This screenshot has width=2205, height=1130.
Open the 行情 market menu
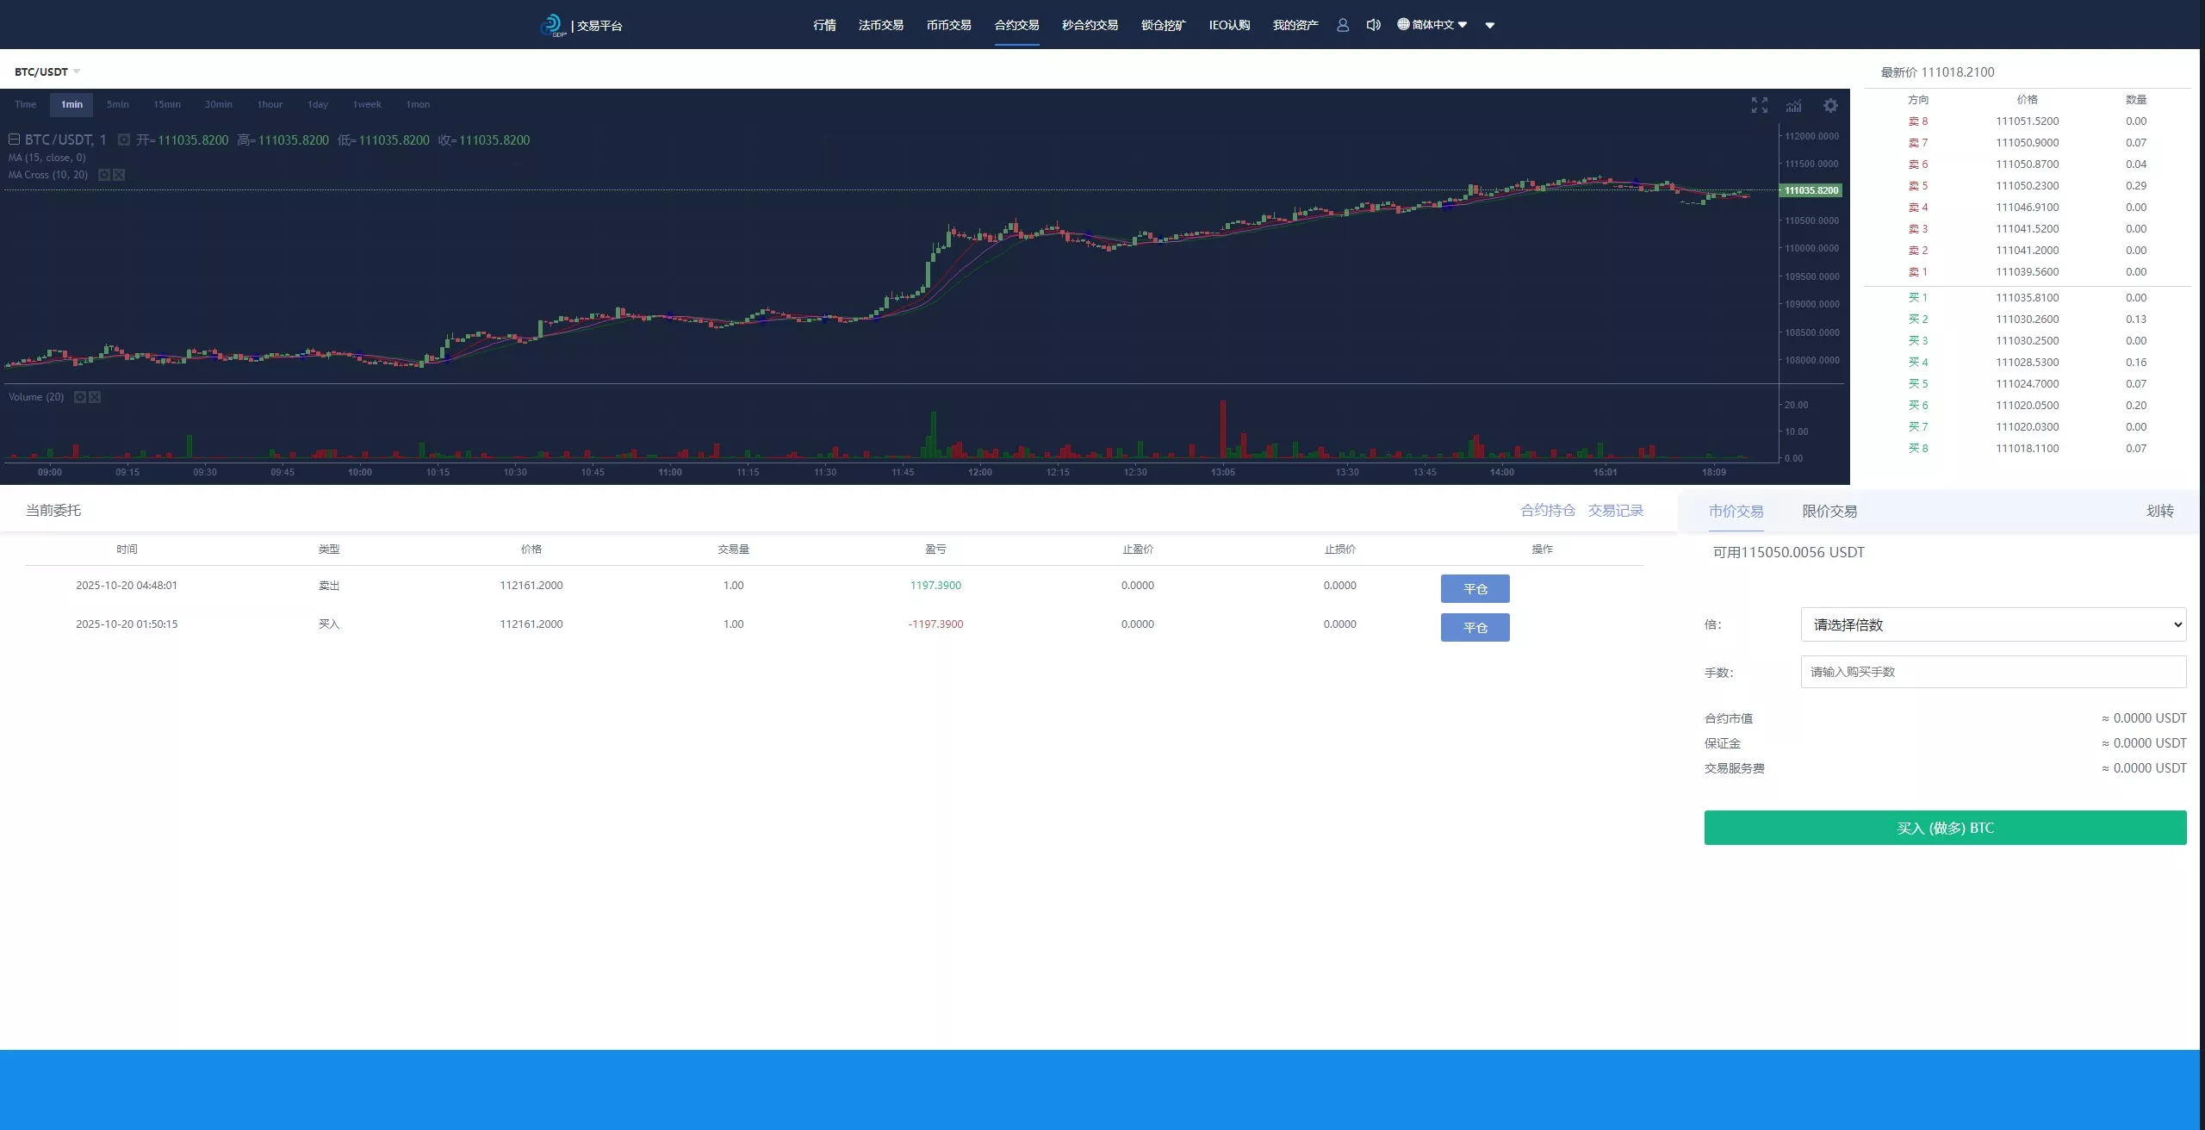click(824, 25)
